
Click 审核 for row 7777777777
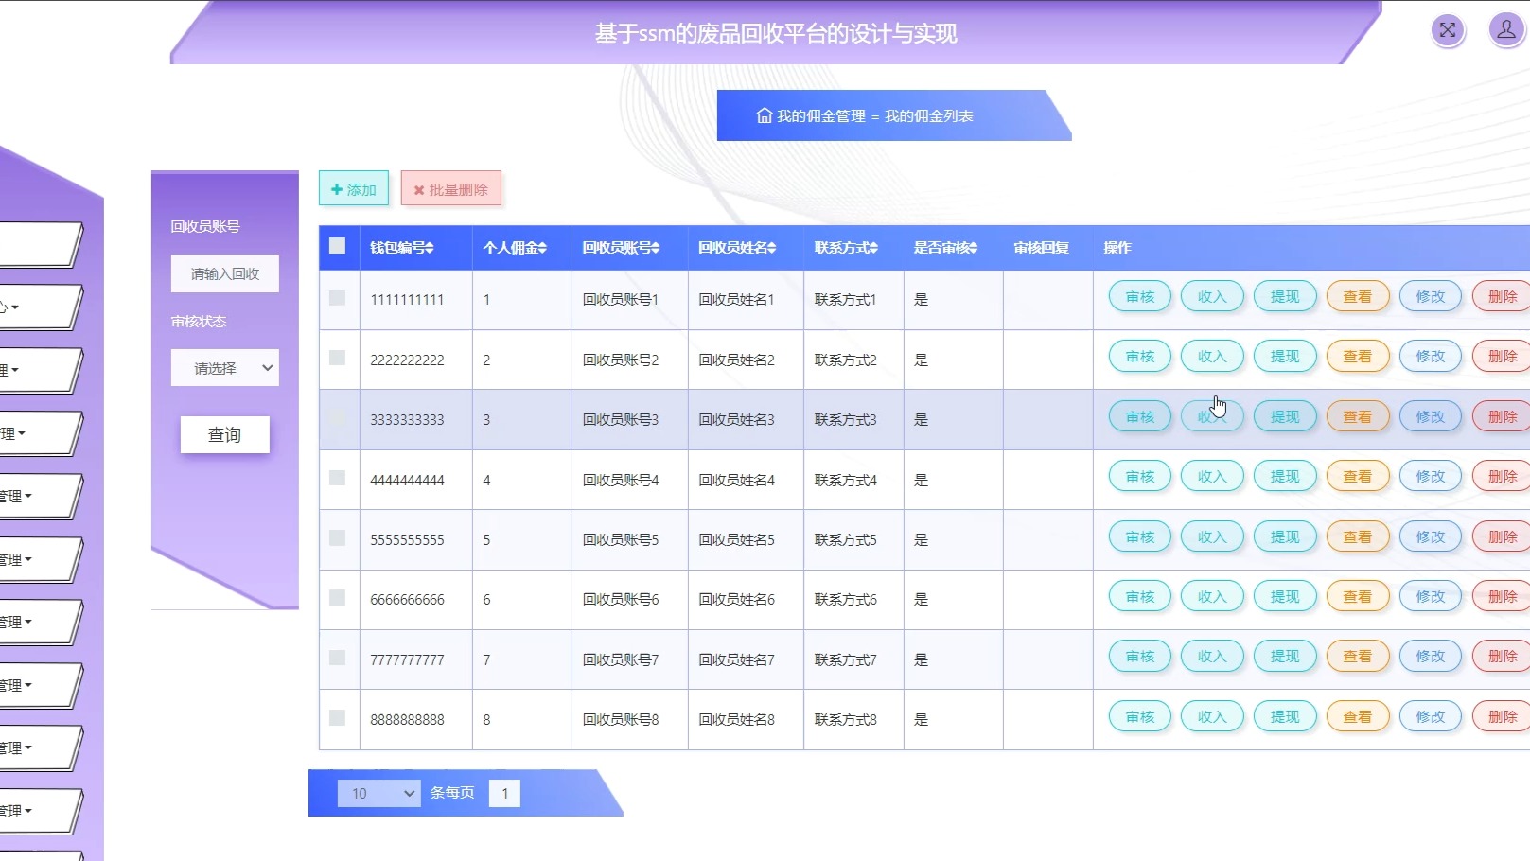1140,657
